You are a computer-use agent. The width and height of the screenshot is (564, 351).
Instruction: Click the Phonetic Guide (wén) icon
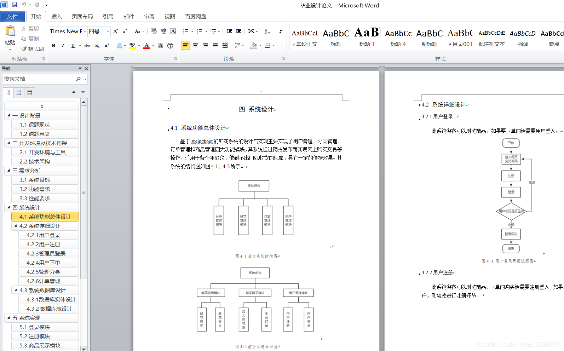coord(163,31)
